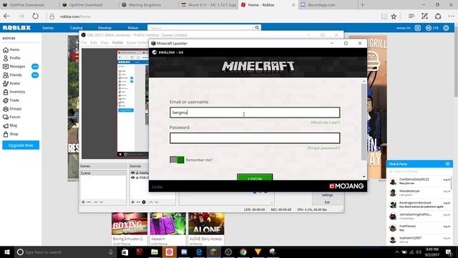Viewport: 458px width, 258px height.
Task: Move source up with Sources up arrow
Action: click(x=151, y=202)
